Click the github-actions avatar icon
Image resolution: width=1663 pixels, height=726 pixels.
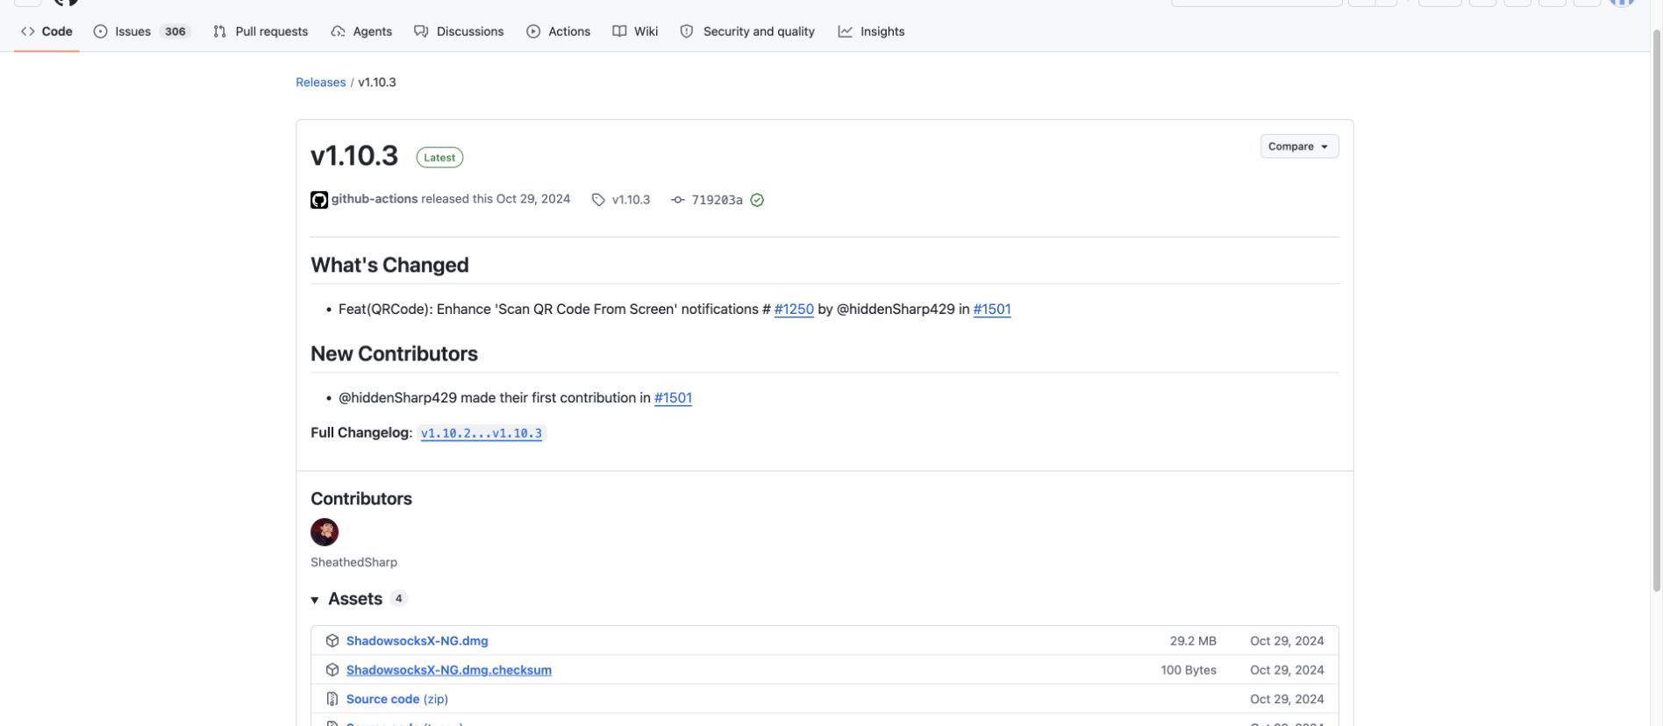(x=319, y=200)
